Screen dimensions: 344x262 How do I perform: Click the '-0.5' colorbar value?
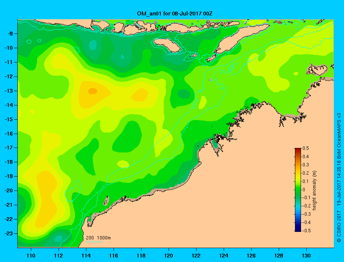[x=306, y=230]
